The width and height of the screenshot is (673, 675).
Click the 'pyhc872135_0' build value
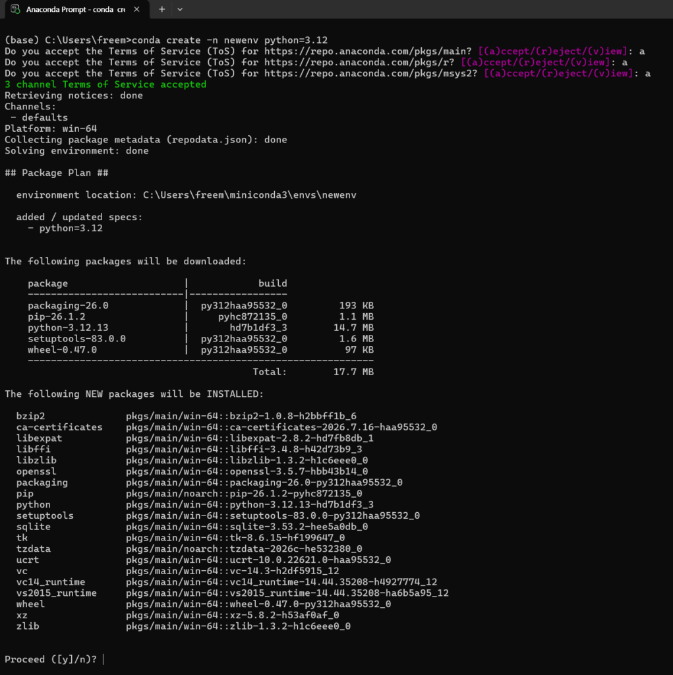(x=252, y=316)
